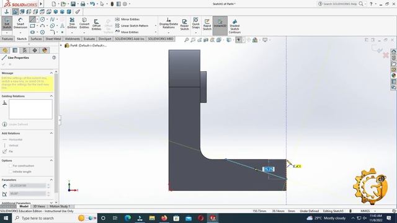This screenshot has width=397, height=223.
Task: Open File Explorer from the taskbar
Action: [152, 218]
